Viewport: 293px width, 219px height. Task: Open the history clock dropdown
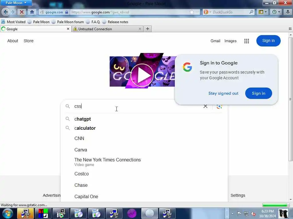[276, 12]
